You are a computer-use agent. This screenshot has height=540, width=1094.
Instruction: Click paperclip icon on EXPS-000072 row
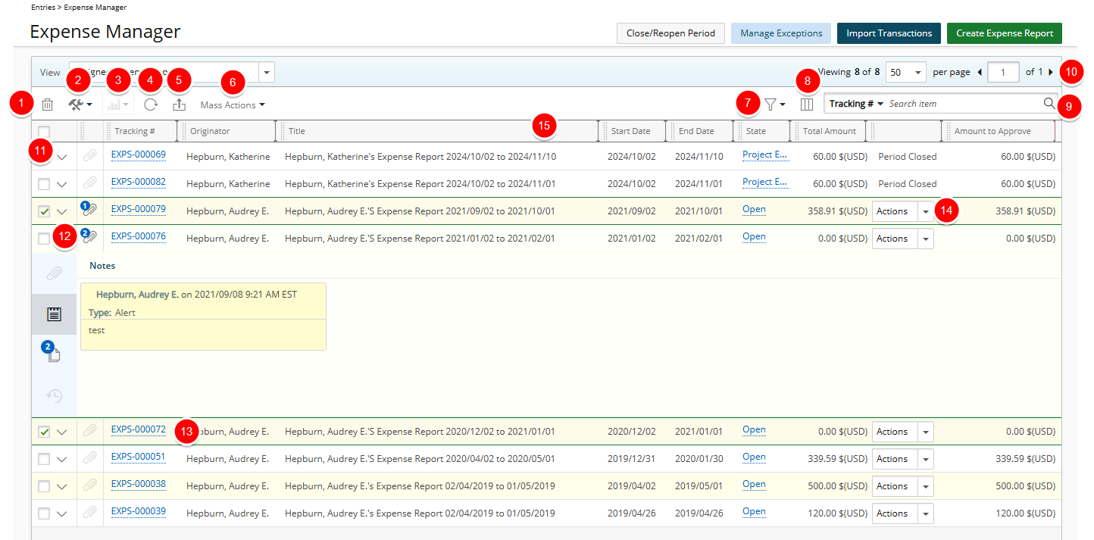tap(89, 431)
